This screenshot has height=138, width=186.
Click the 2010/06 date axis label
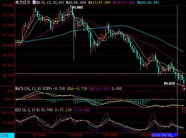pos(111,135)
